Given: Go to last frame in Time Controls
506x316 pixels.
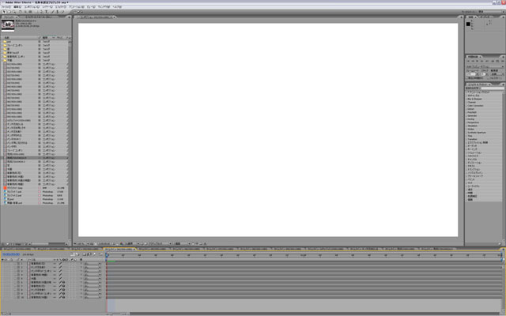Looking at the screenshot, I should tap(487, 61).
